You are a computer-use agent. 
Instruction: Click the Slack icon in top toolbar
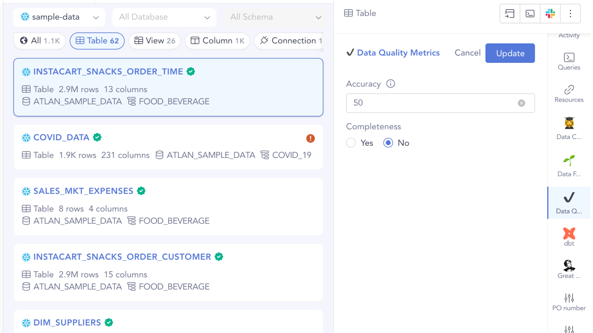point(550,14)
